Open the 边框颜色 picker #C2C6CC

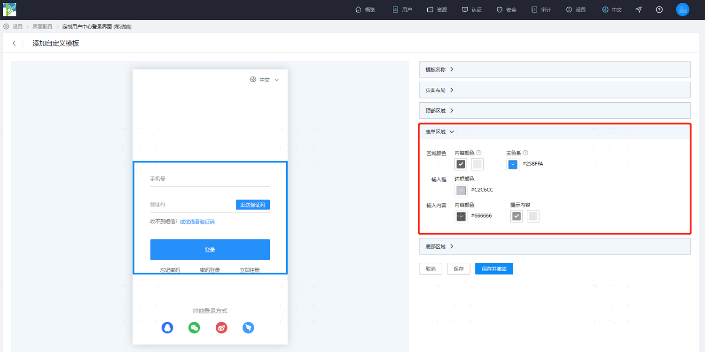(x=461, y=190)
